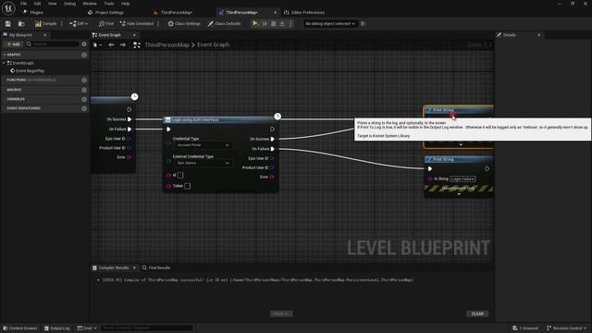Click the icon next to debug object dropdown
This screenshot has width=592, height=333.
pos(364,24)
